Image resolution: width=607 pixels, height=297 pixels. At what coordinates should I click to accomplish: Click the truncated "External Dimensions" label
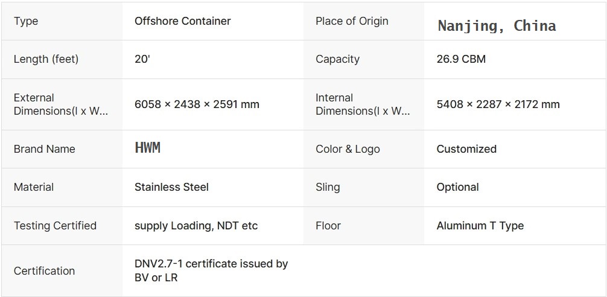tap(60, 104)
